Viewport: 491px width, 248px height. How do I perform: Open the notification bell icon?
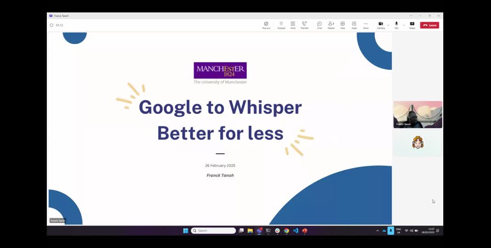tap(437, 231)
